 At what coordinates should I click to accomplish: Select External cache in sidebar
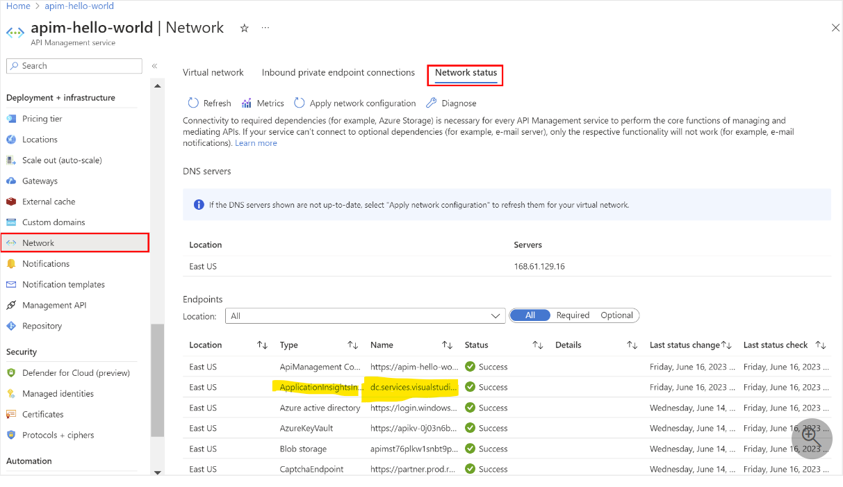49,201
